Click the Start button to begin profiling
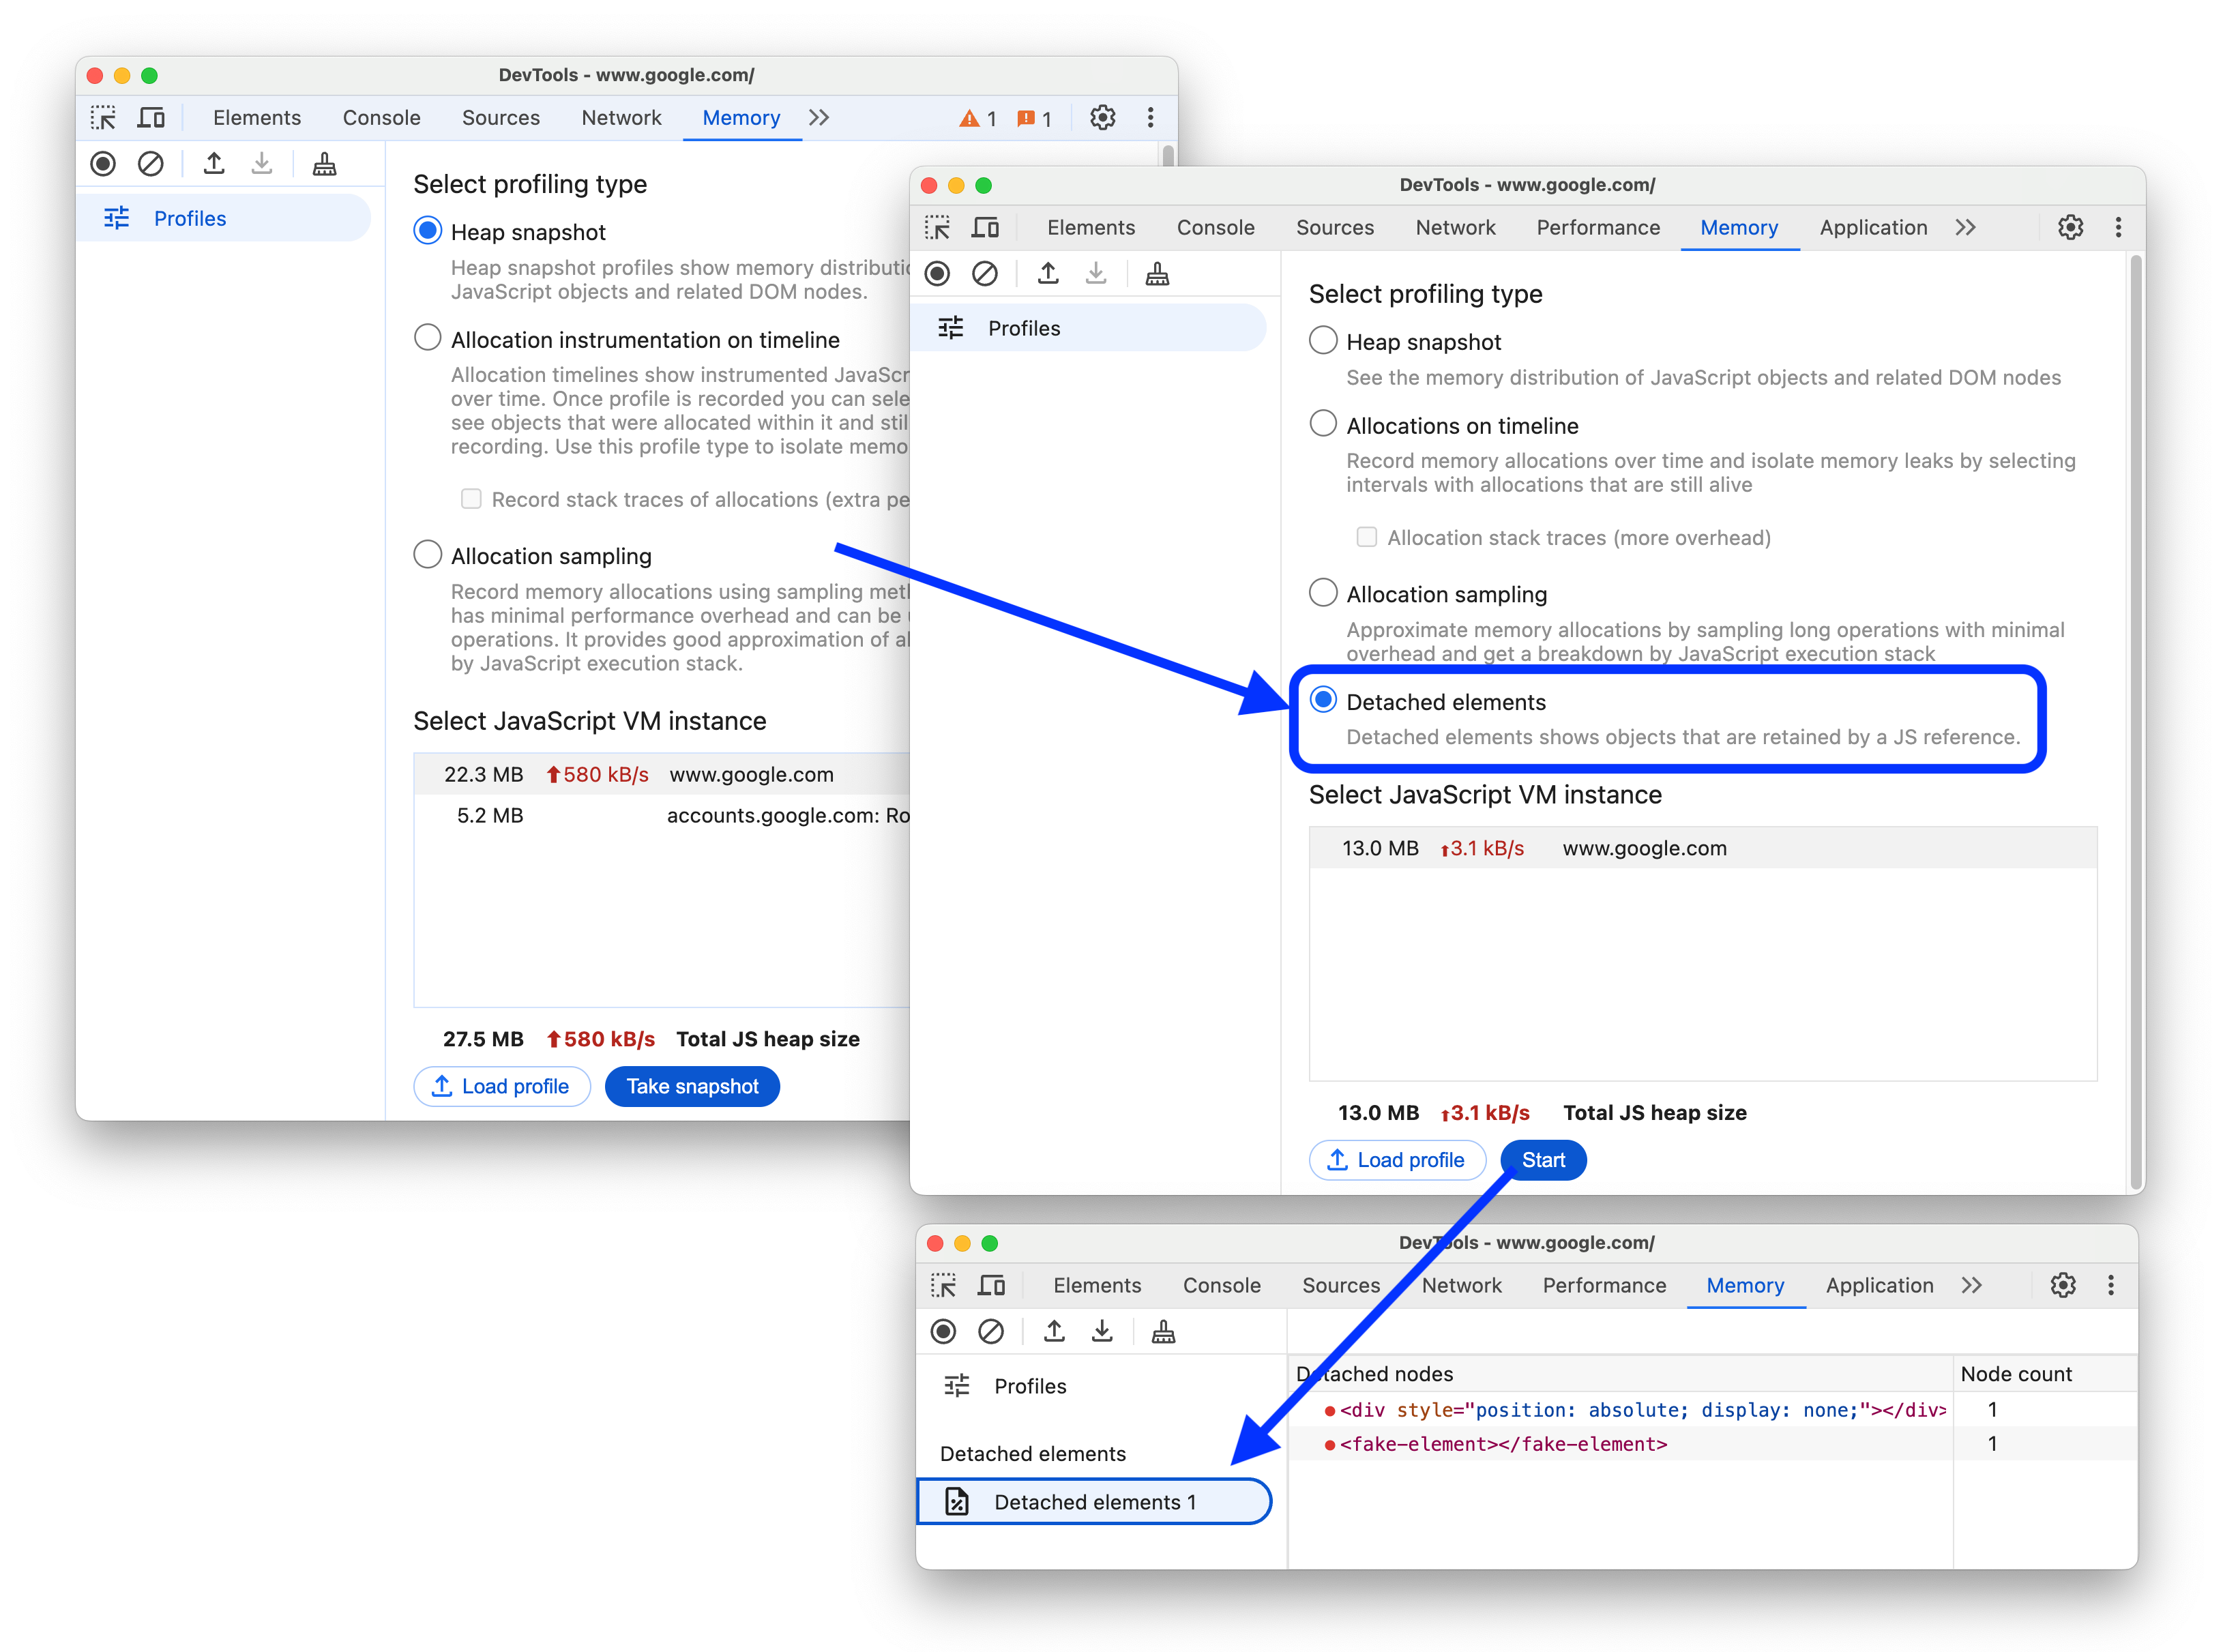Screen dimensions: 2238x1652 (1542, 1159)
